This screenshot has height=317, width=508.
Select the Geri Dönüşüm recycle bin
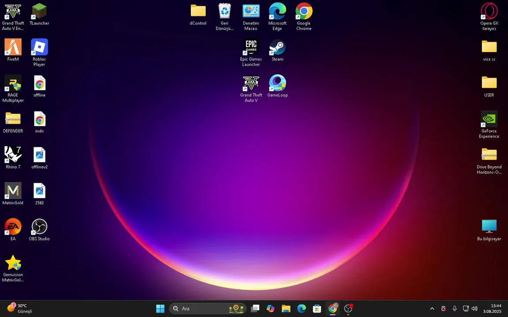tap(224, 17)
